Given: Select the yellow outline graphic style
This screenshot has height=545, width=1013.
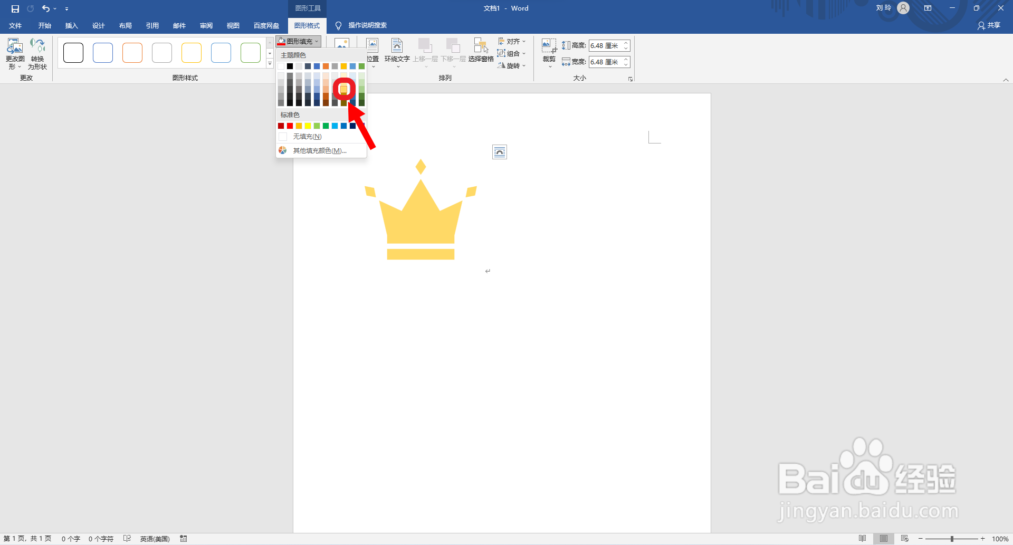Looking at the screenshot, I should 192,53.
